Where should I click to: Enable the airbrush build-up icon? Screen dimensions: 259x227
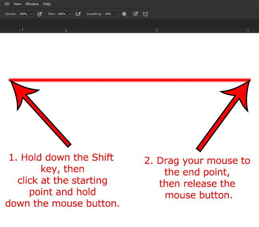[78, 14]
